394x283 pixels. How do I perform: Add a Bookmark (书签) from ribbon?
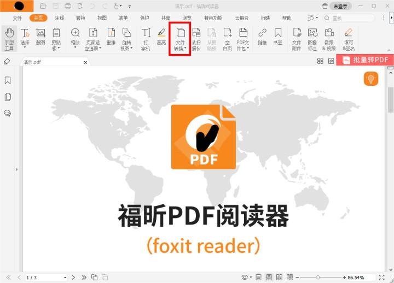pyautogui.click(x=277, y=37)
